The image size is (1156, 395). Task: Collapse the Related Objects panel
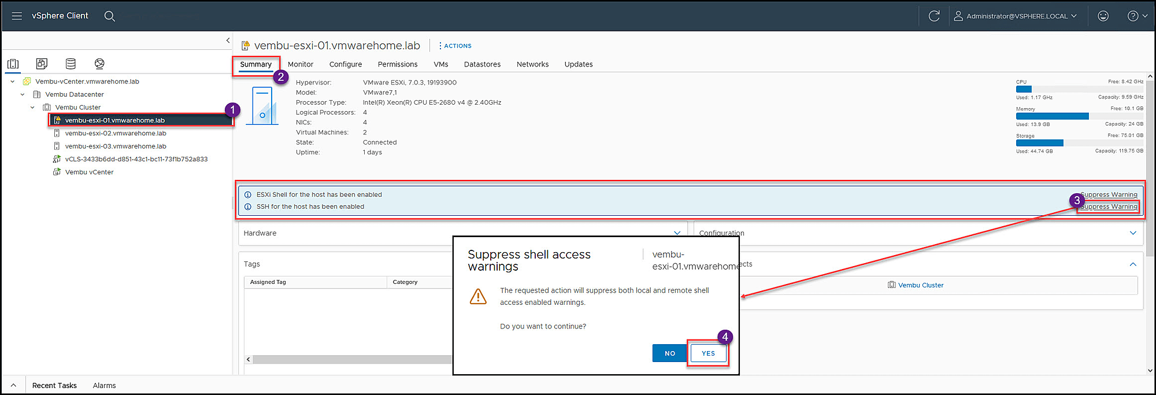click(x=1133, y=264)
